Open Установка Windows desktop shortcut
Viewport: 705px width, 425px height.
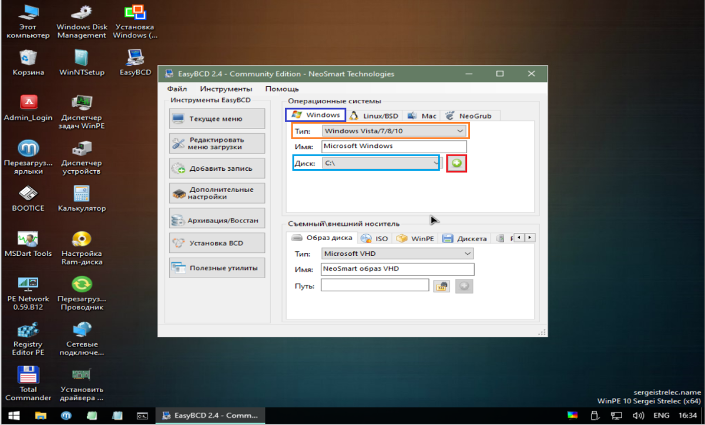(135, 22)
